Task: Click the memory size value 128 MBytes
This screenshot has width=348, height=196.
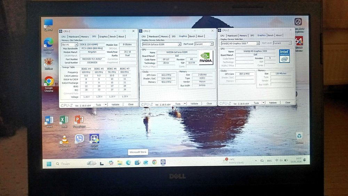Action: [281, 73]
